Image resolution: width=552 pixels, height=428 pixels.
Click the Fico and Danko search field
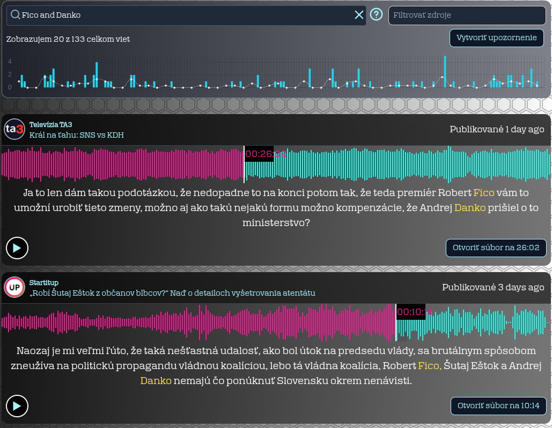coord(182,15)
